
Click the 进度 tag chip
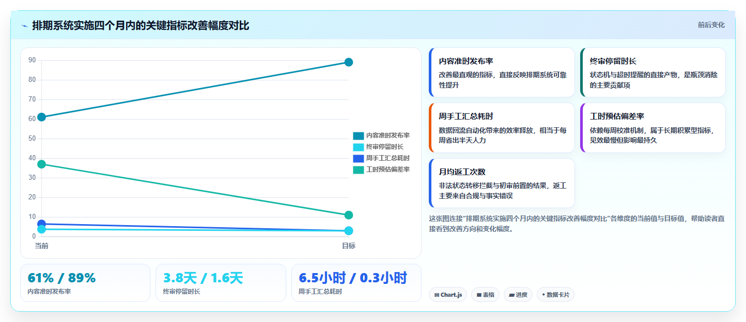[x=518, y=295]
